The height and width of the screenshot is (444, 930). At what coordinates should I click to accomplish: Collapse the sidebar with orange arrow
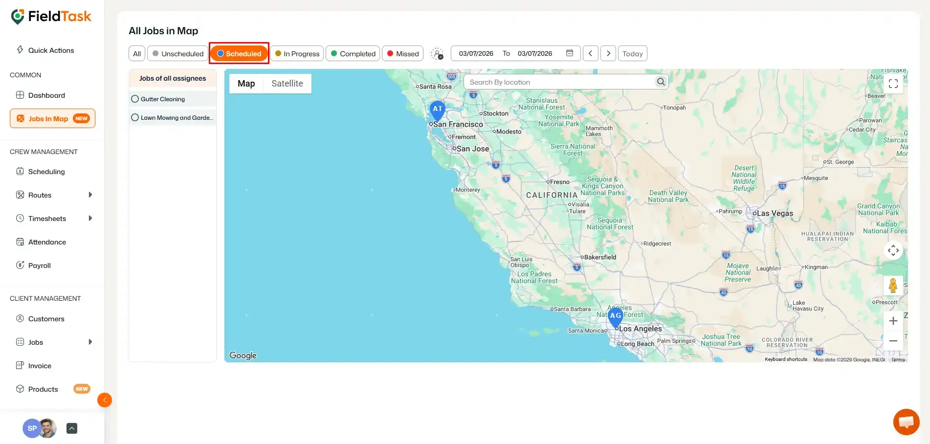click(105, 400)
